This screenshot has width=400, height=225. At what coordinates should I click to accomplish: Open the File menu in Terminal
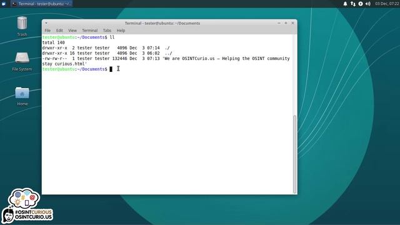point(47,31)
